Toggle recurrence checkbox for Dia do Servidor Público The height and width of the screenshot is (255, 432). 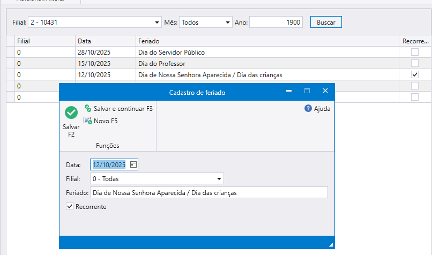point(414,52)
